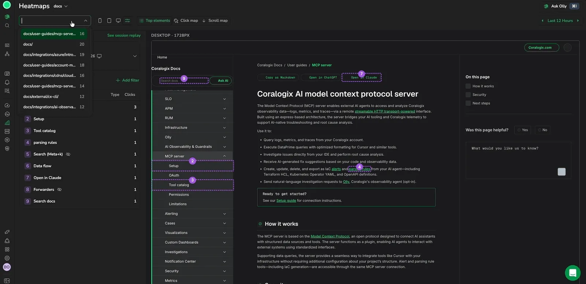This screenshot has width=586, height=284.
Task: Select docs/external/cx-cli/ option
Action: pyautogui.click(x=54, y=97)
